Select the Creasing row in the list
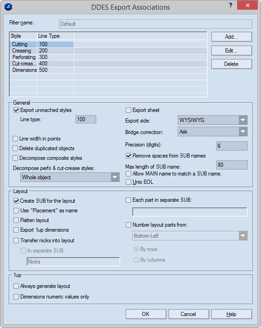The image size is (261, 328). (108, 51)
